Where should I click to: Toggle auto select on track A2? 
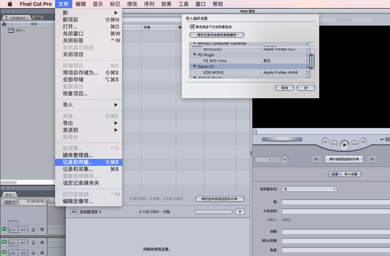(42, 253)
